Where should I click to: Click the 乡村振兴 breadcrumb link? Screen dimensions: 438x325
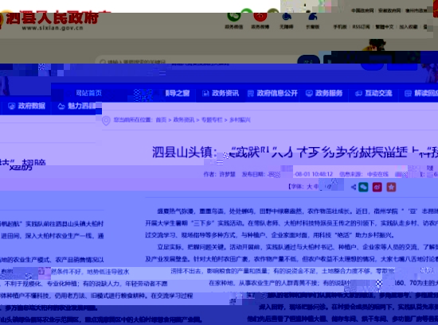(x=240, y=120)
